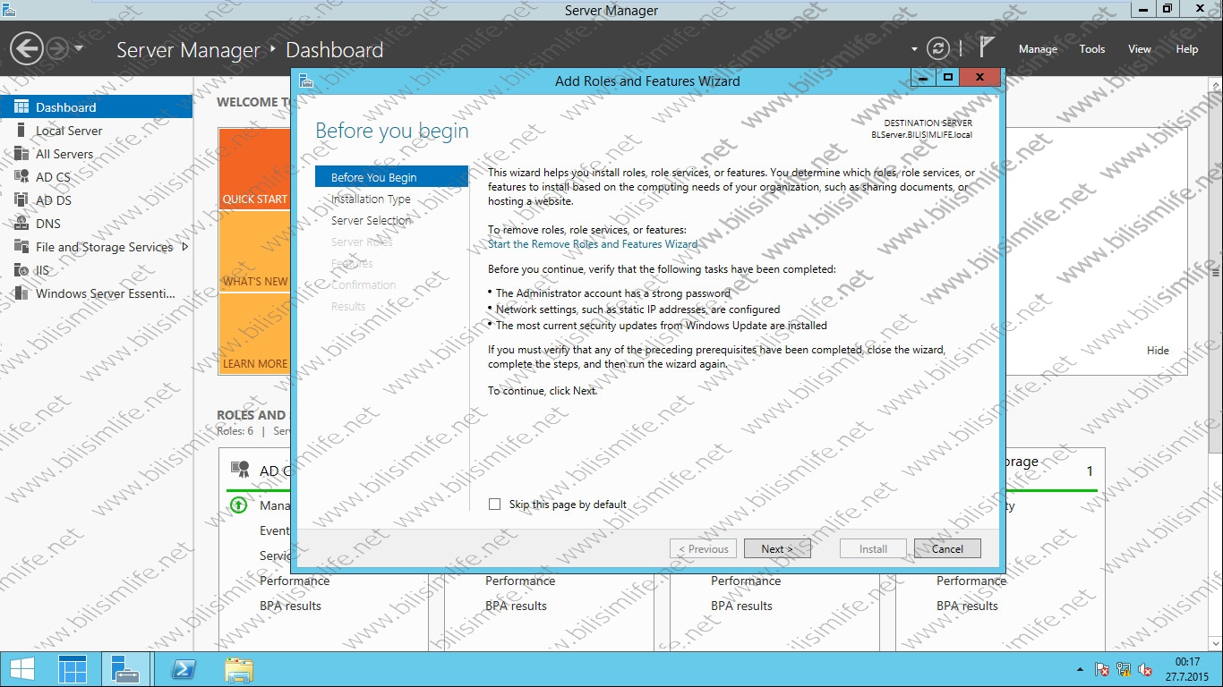
Task: Click the File and Storage Services icon
Action: pos(21,246)
